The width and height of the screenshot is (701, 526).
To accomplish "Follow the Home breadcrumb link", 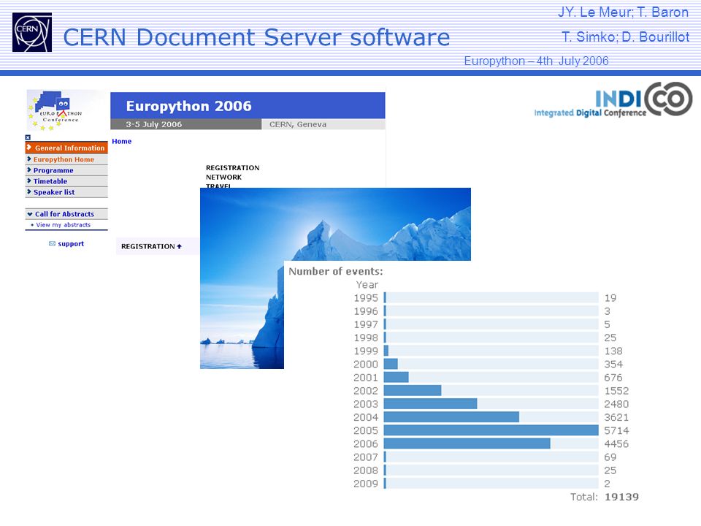I will [x=122, y=141].
